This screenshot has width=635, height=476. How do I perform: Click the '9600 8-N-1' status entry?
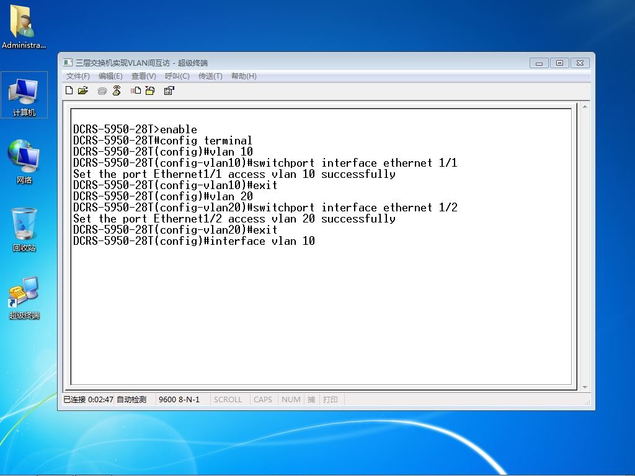[179, 400]
